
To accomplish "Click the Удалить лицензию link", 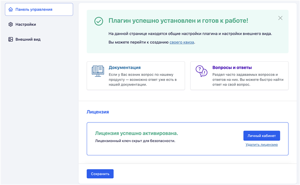I will (x=261, y=145).
